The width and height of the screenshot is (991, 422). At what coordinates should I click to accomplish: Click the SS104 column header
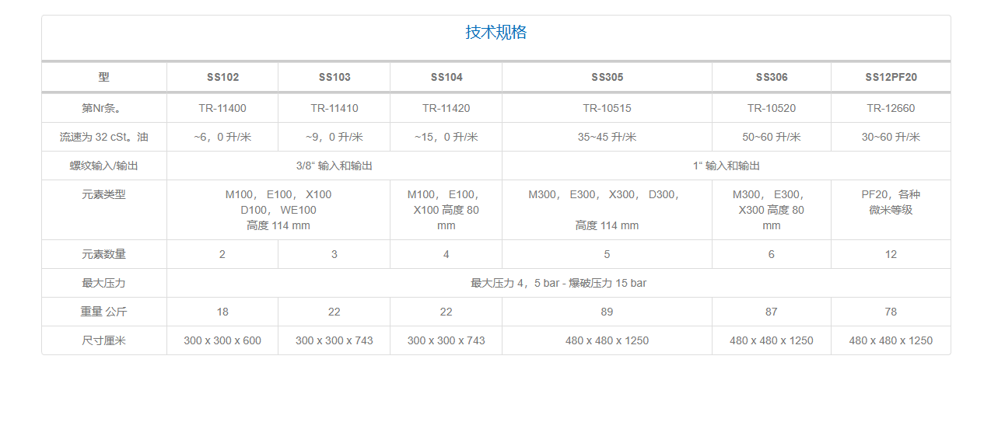[446, 77]
